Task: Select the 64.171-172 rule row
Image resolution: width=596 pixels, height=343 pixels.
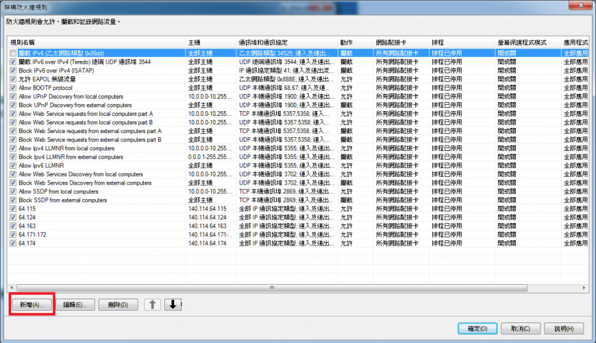Action: pyautogui.click(x=99, y=234)
